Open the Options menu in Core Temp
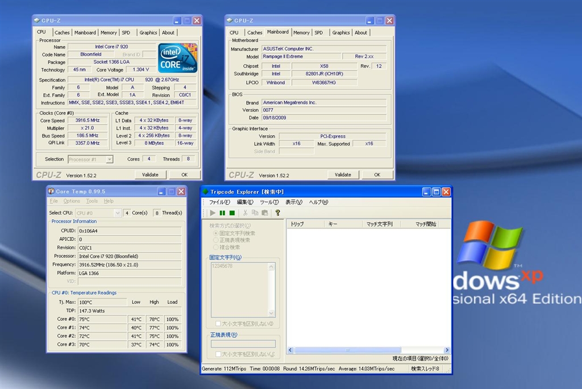Screen dimensions: 582x389 pos(72,201)
